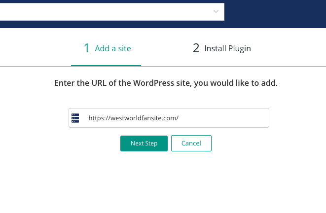Click the word WordPress in the heading

coord(154,83)
